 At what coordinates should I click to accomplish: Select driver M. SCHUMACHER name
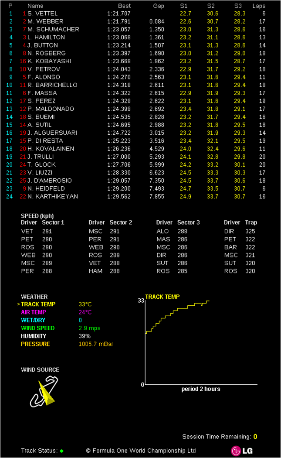pos(54,29)
